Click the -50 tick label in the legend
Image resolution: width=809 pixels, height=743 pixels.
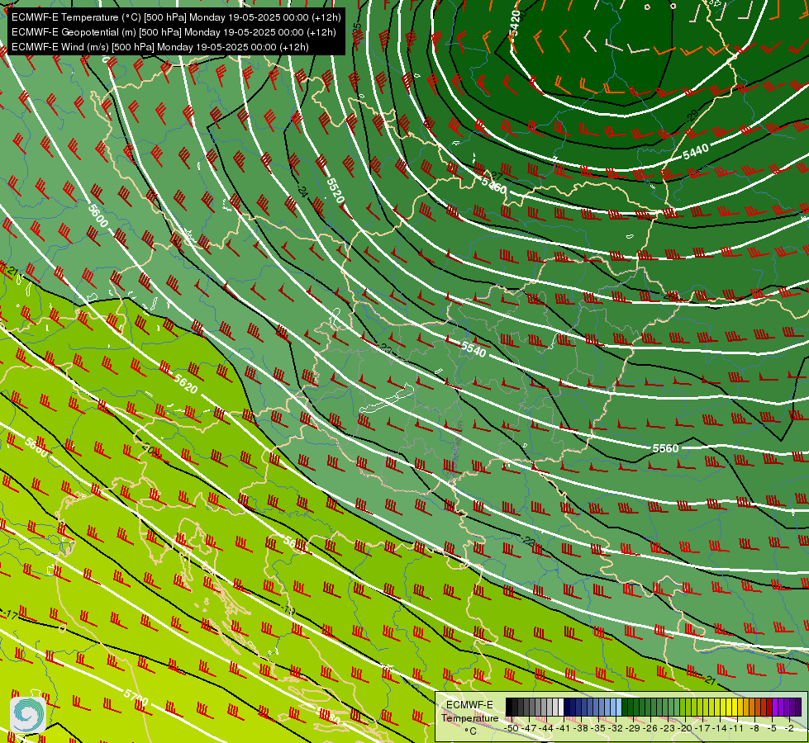[512, 728]
